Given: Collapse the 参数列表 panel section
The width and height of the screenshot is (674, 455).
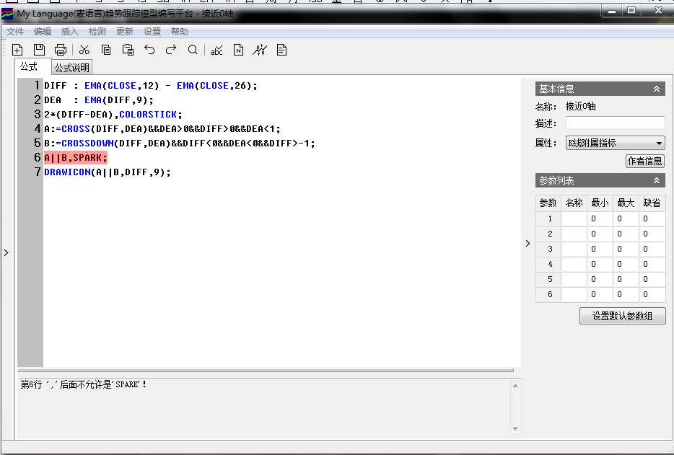Looking at the screenshot, I should [657, 181].
